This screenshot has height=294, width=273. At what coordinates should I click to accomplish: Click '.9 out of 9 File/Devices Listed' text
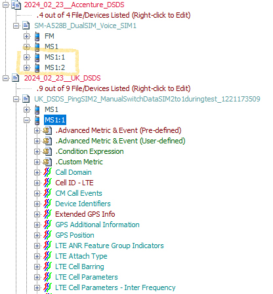[114, 88]
